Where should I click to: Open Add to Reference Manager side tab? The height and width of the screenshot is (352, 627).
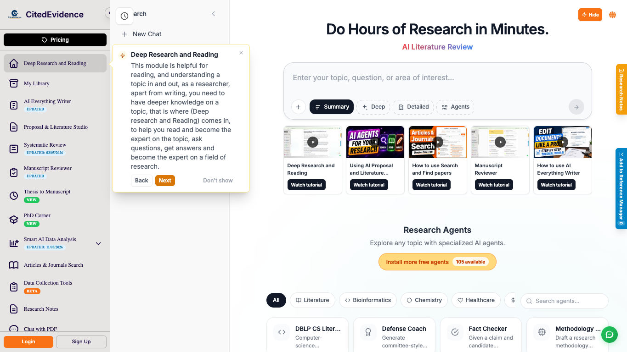coord(621,188)
